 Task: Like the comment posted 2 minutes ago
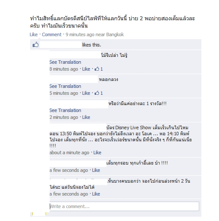(86, 117)
